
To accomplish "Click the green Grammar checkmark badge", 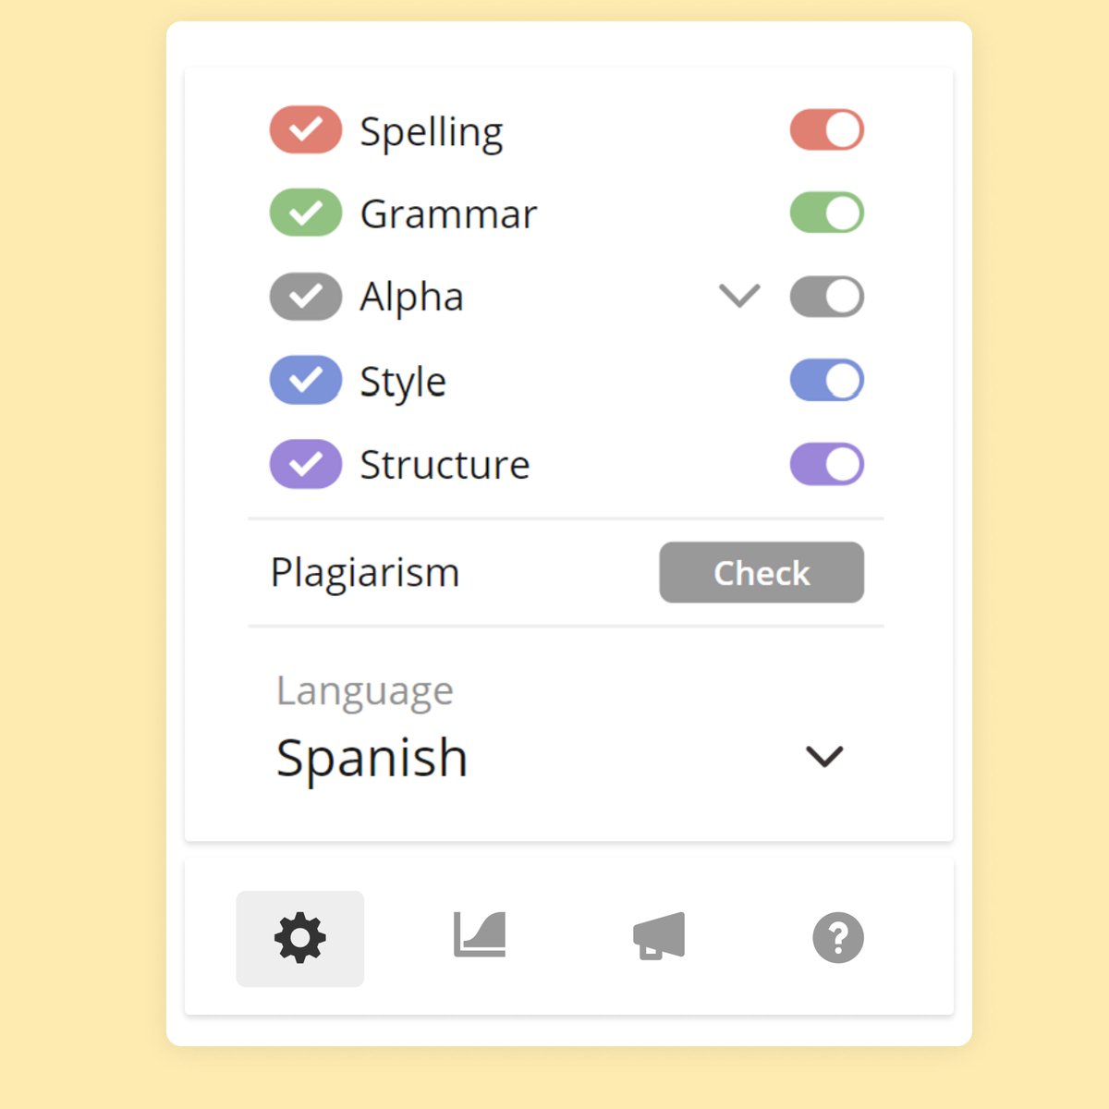I will [x=305, y=213].
